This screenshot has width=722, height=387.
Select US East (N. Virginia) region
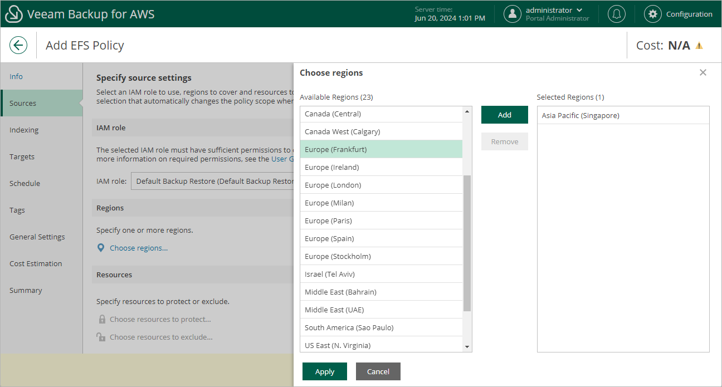pos(381,344)
